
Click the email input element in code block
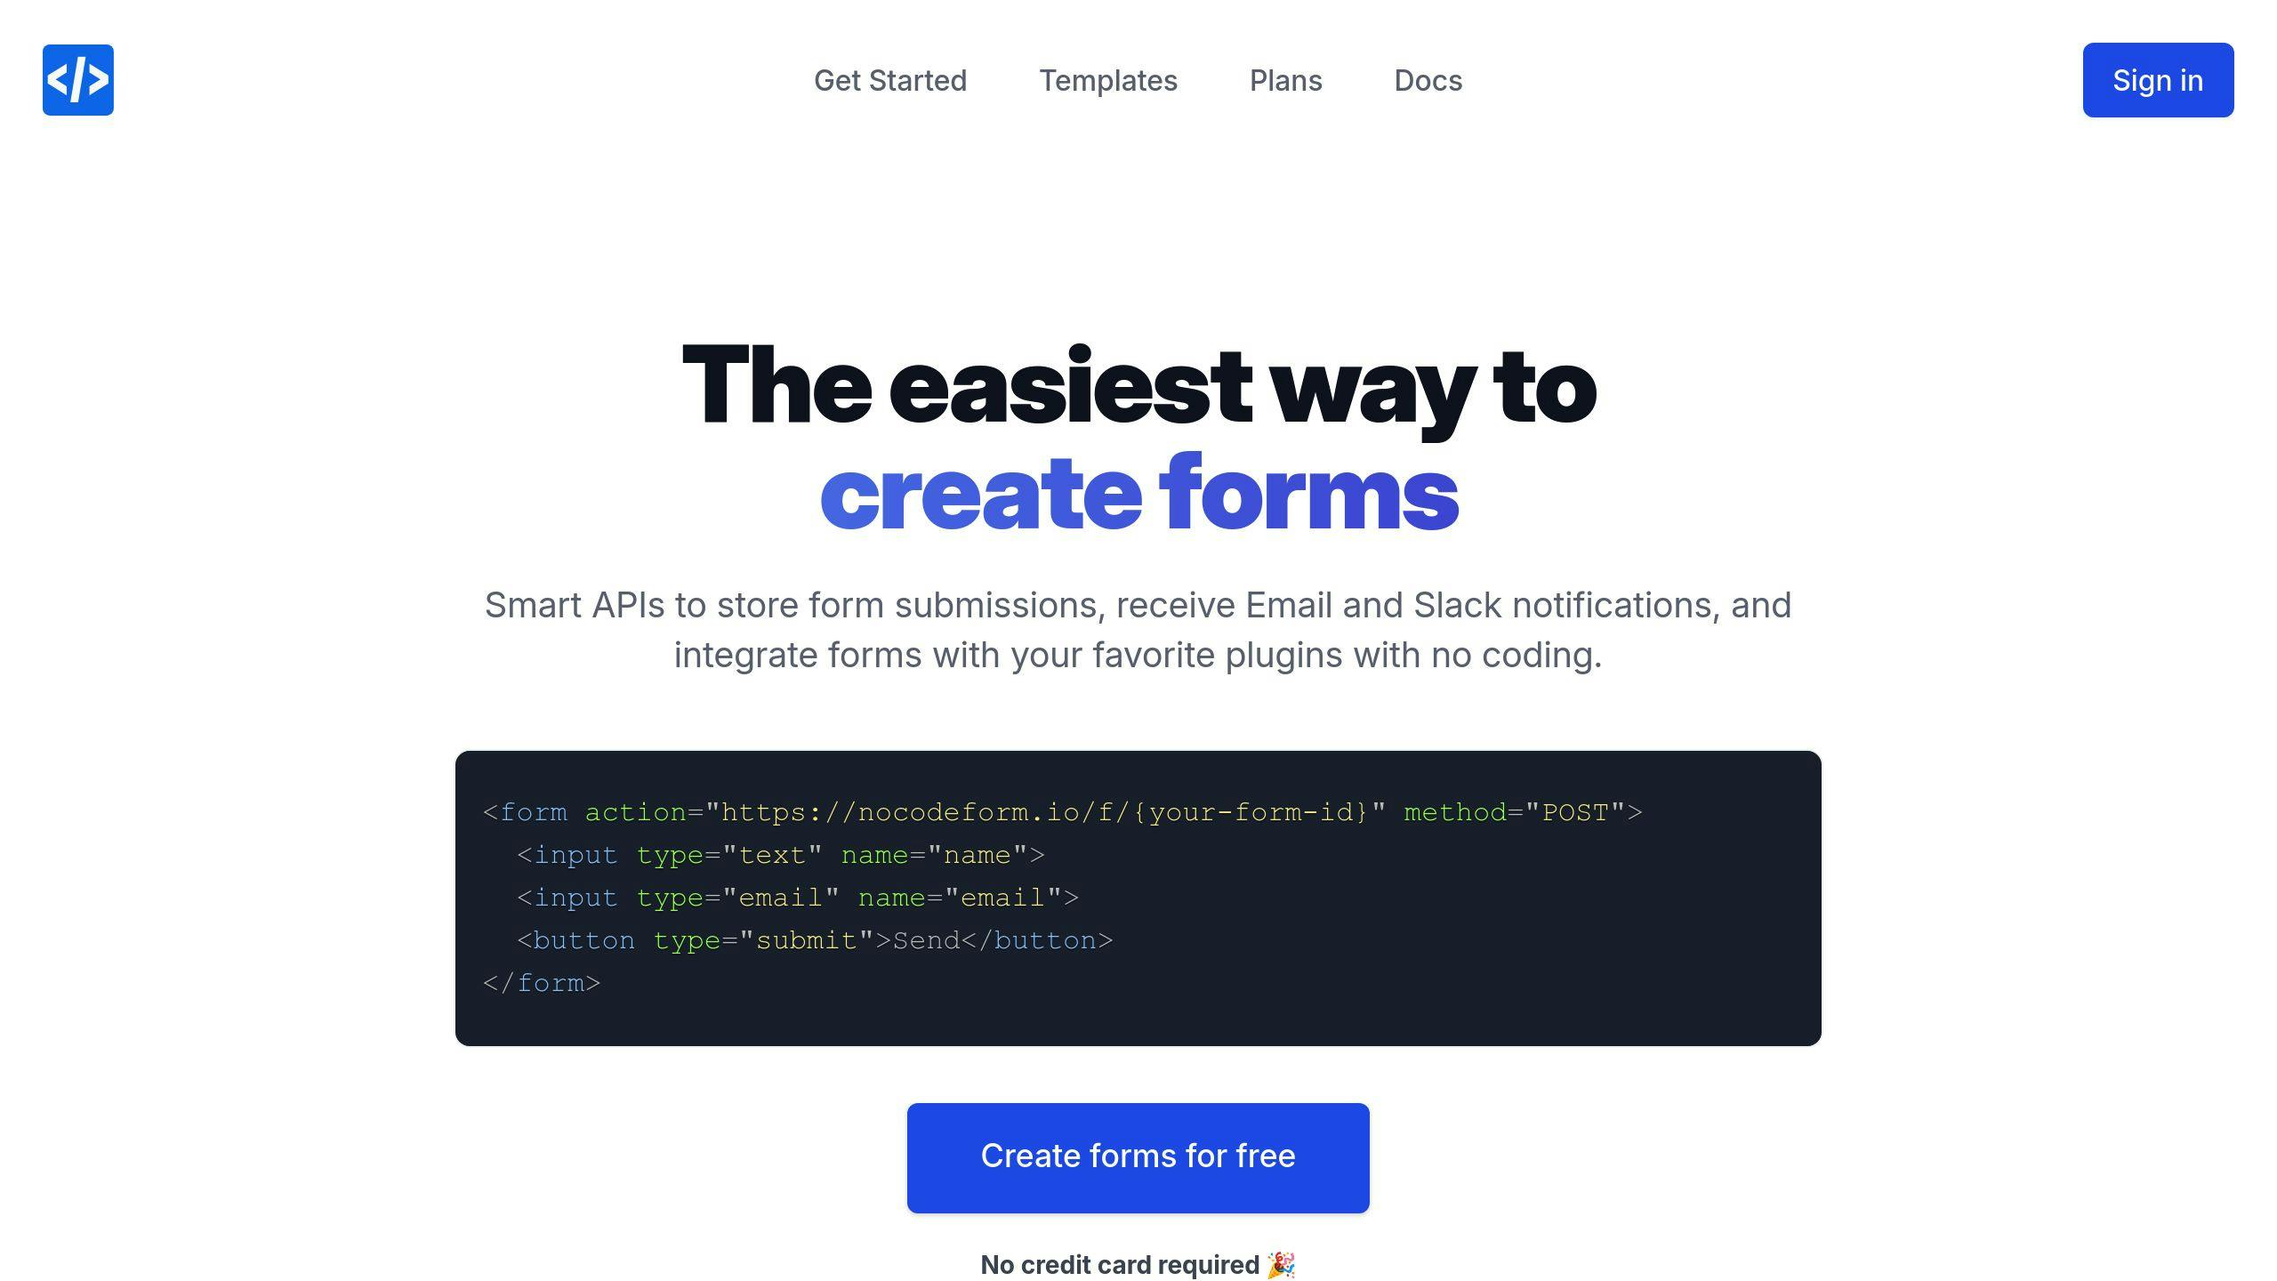(798, 896)
